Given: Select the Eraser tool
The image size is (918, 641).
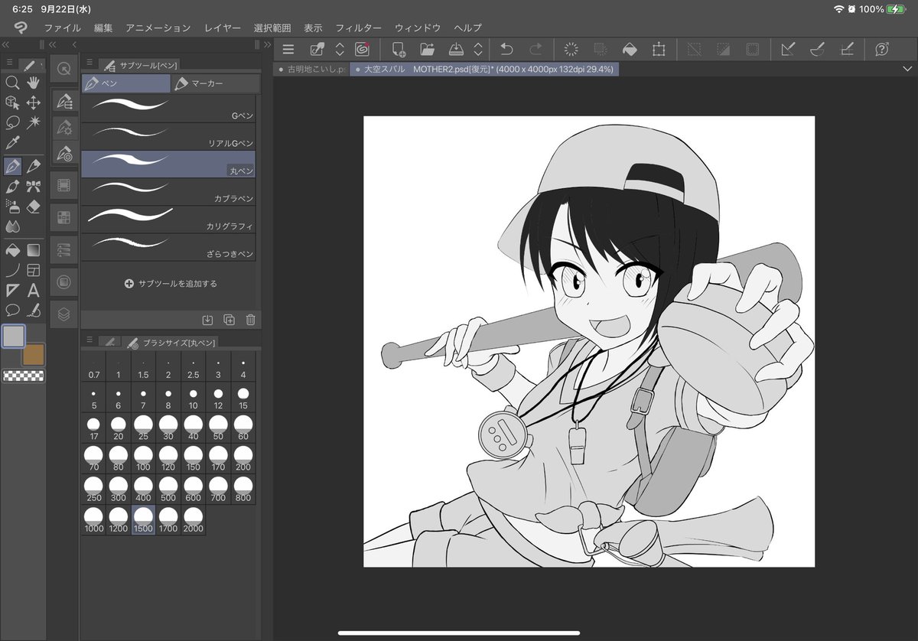Looking at the screenshot, I should pos(34,206).
